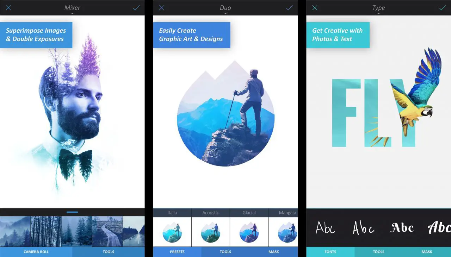Viewport: 451px width, 257px height.
Task: Pick the misty mountain forest photo thumbnail
Action: pos(15,231)
